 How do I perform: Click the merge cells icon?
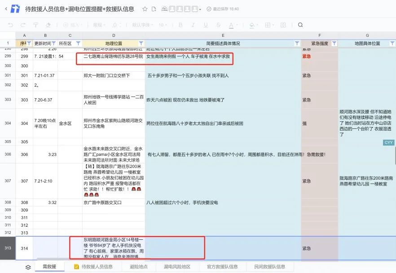283,25
